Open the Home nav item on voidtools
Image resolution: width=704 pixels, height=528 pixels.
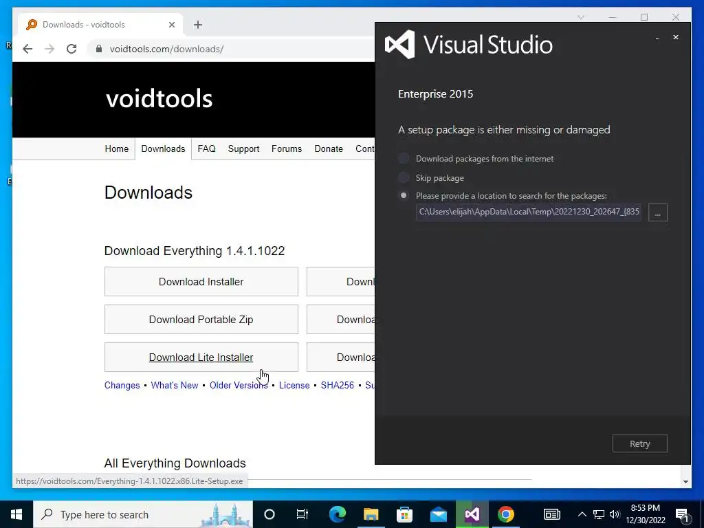coord(117,148)
